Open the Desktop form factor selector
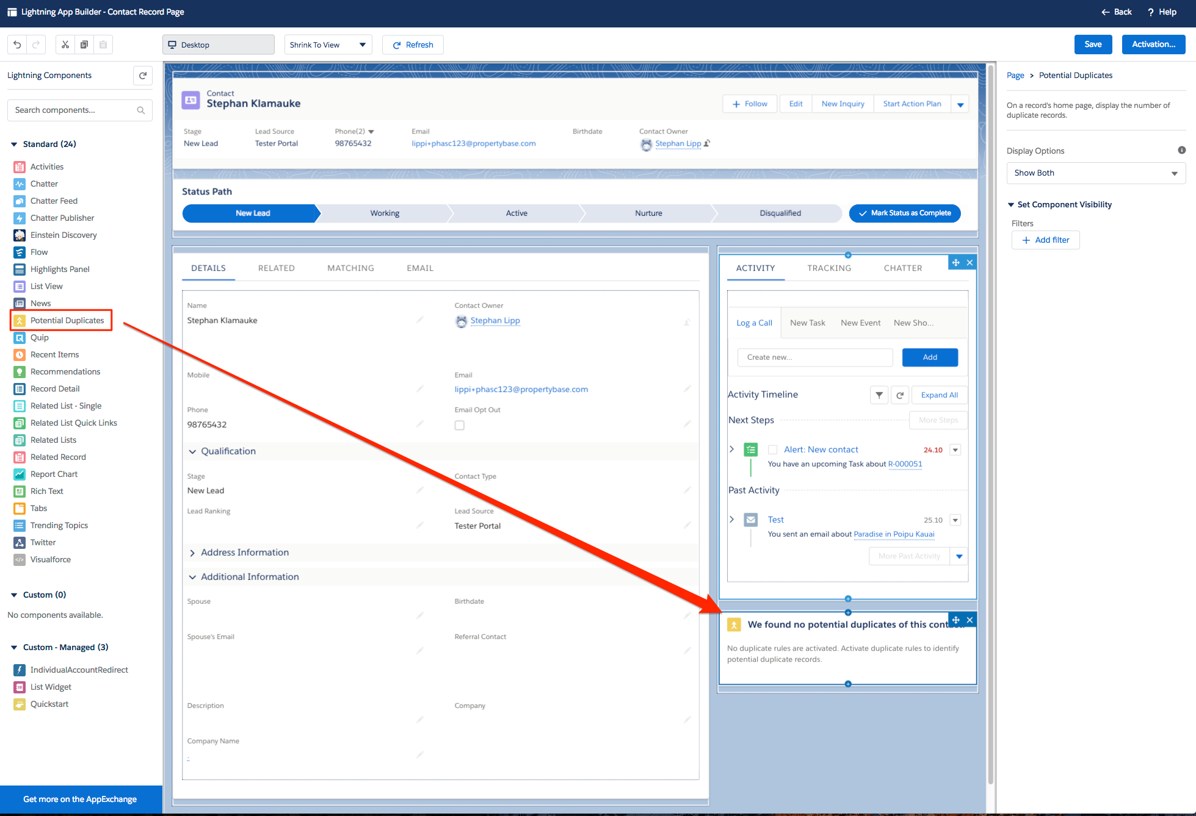The width and height of the screenshot is (1196, 816). tap(218, 45)
